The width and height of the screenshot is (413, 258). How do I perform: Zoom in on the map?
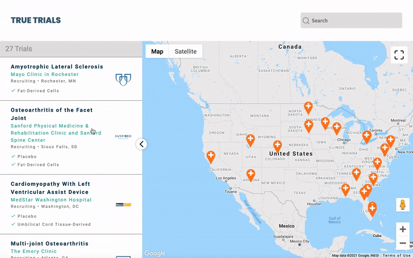[x=403, y=229]
